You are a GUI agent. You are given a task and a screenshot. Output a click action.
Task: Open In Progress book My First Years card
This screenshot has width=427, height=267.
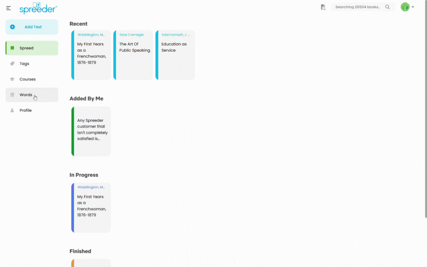click(91, 208)
